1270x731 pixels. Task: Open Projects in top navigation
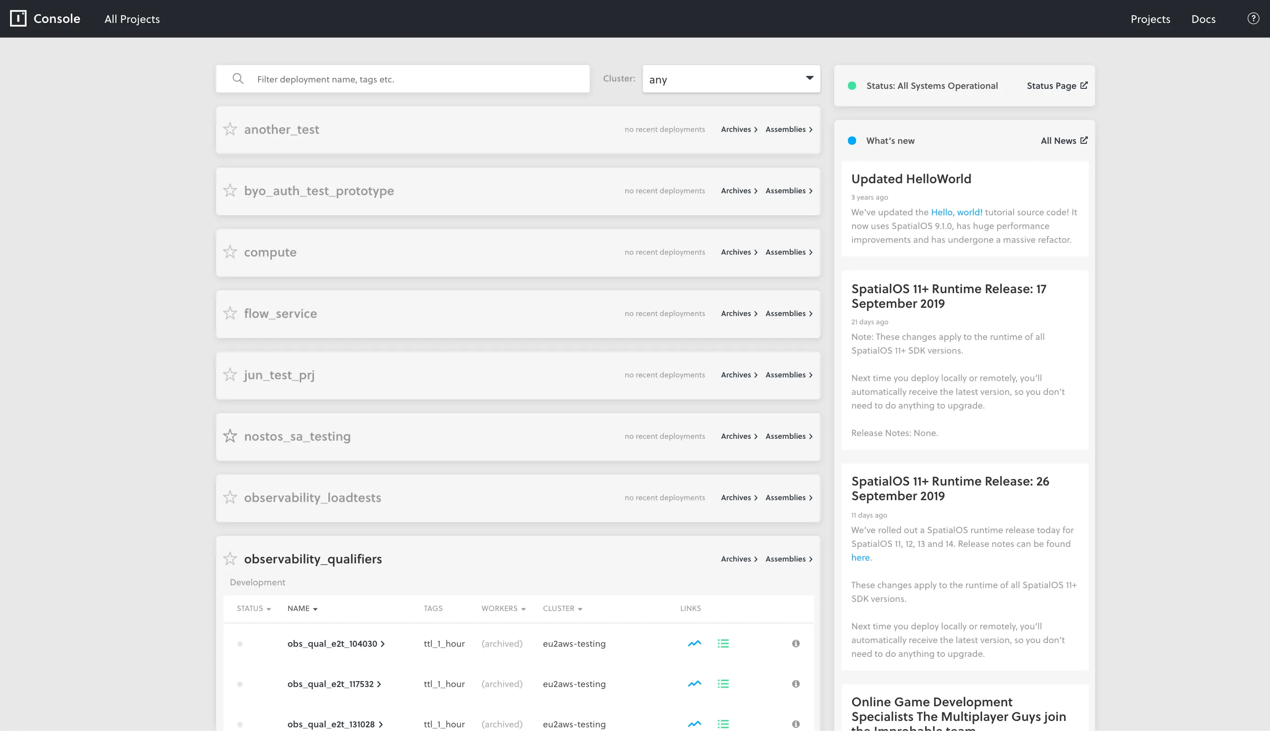1150,19
